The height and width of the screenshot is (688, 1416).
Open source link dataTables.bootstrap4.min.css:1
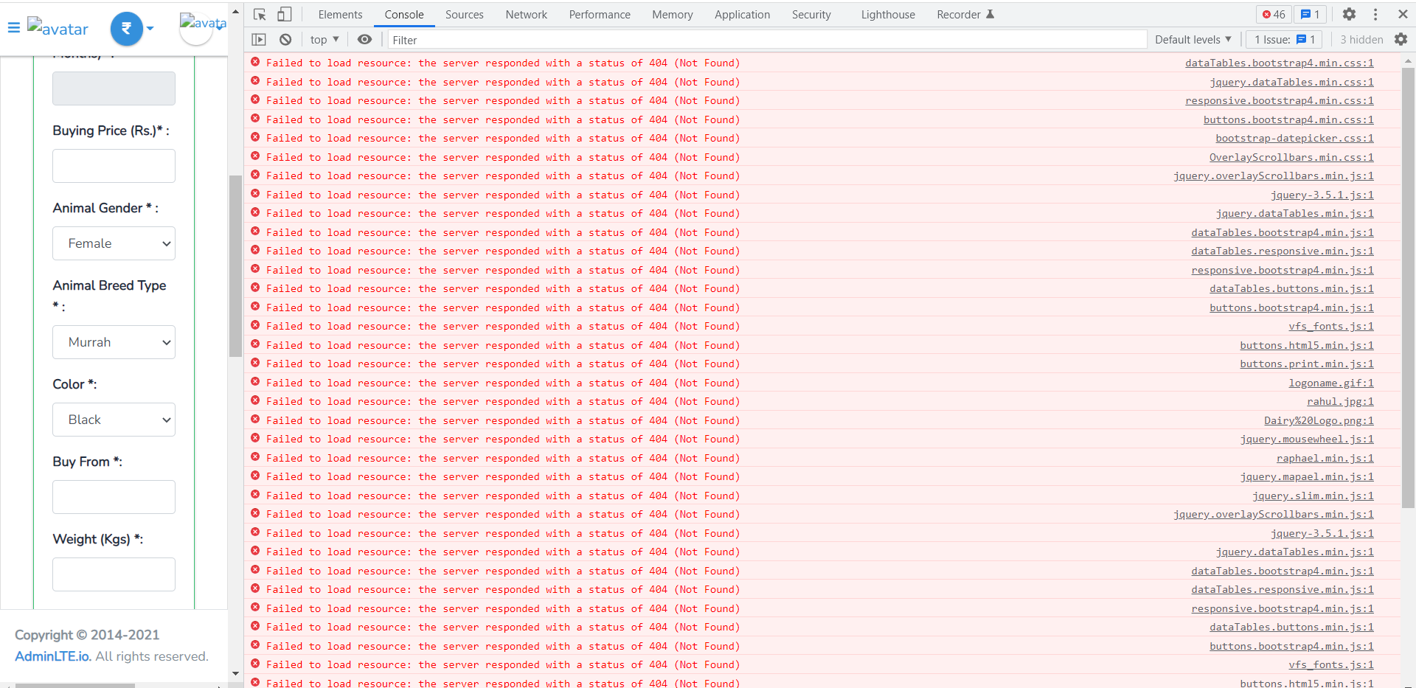(1280, 63)
